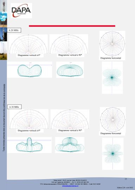Viewport: 135px width, 190px height.
Task: Open the email link in the footer
Action: pyautogui.click(x=70, y=186)
